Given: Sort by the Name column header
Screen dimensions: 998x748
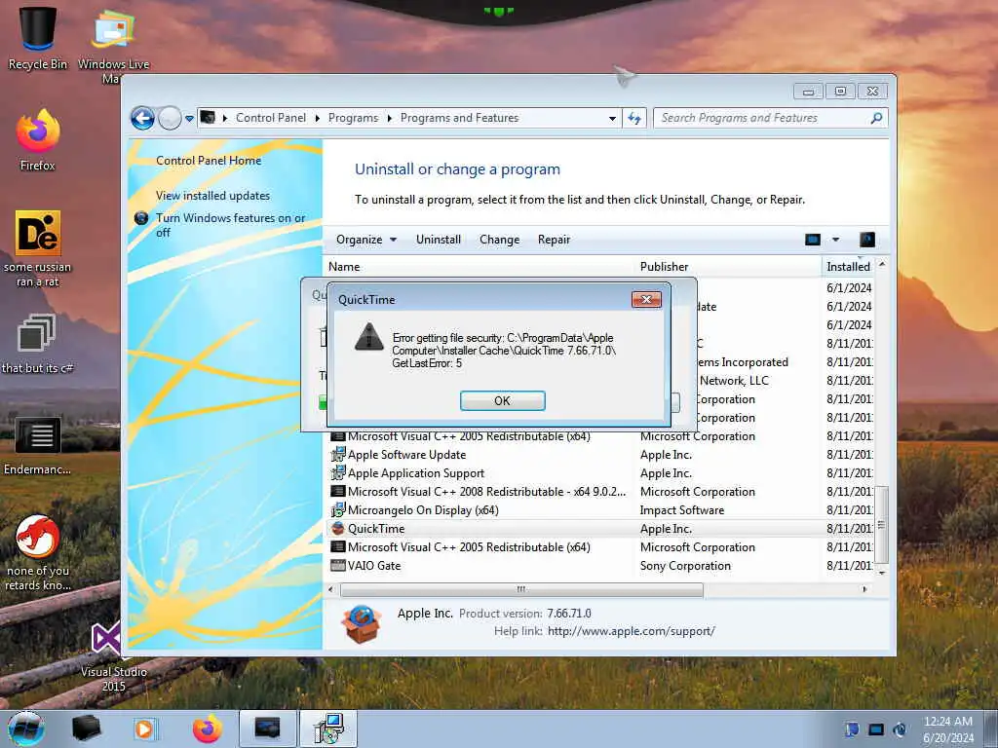Looking at the screenshot, I should coord(480,267).
